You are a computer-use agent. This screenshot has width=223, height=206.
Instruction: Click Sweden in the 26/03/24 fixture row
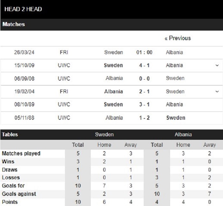(x=113, y=52)
